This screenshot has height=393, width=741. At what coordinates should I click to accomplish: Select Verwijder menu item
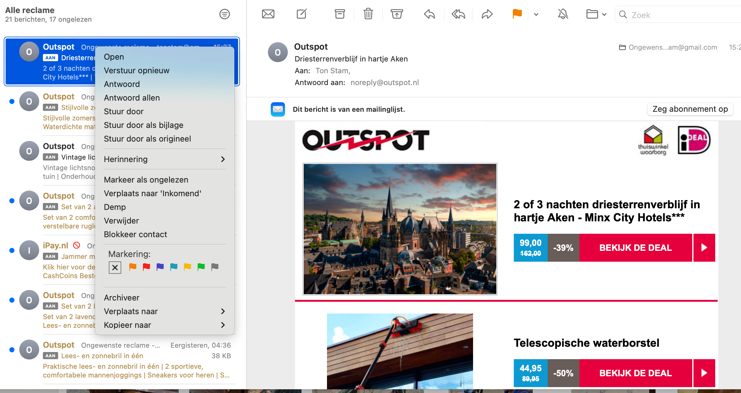(x=165, y=221)
